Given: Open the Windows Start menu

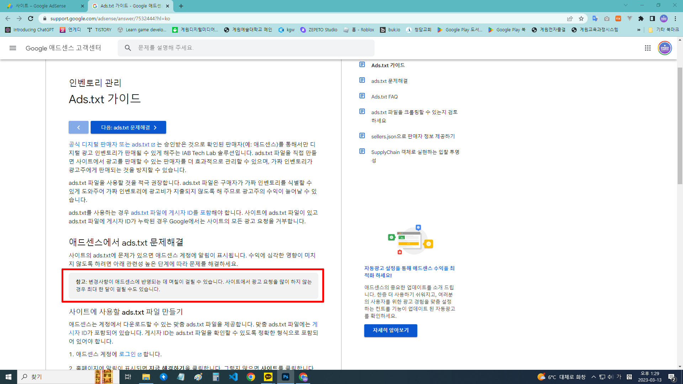Looking at the screenshot, I should [x=9, y=377].
